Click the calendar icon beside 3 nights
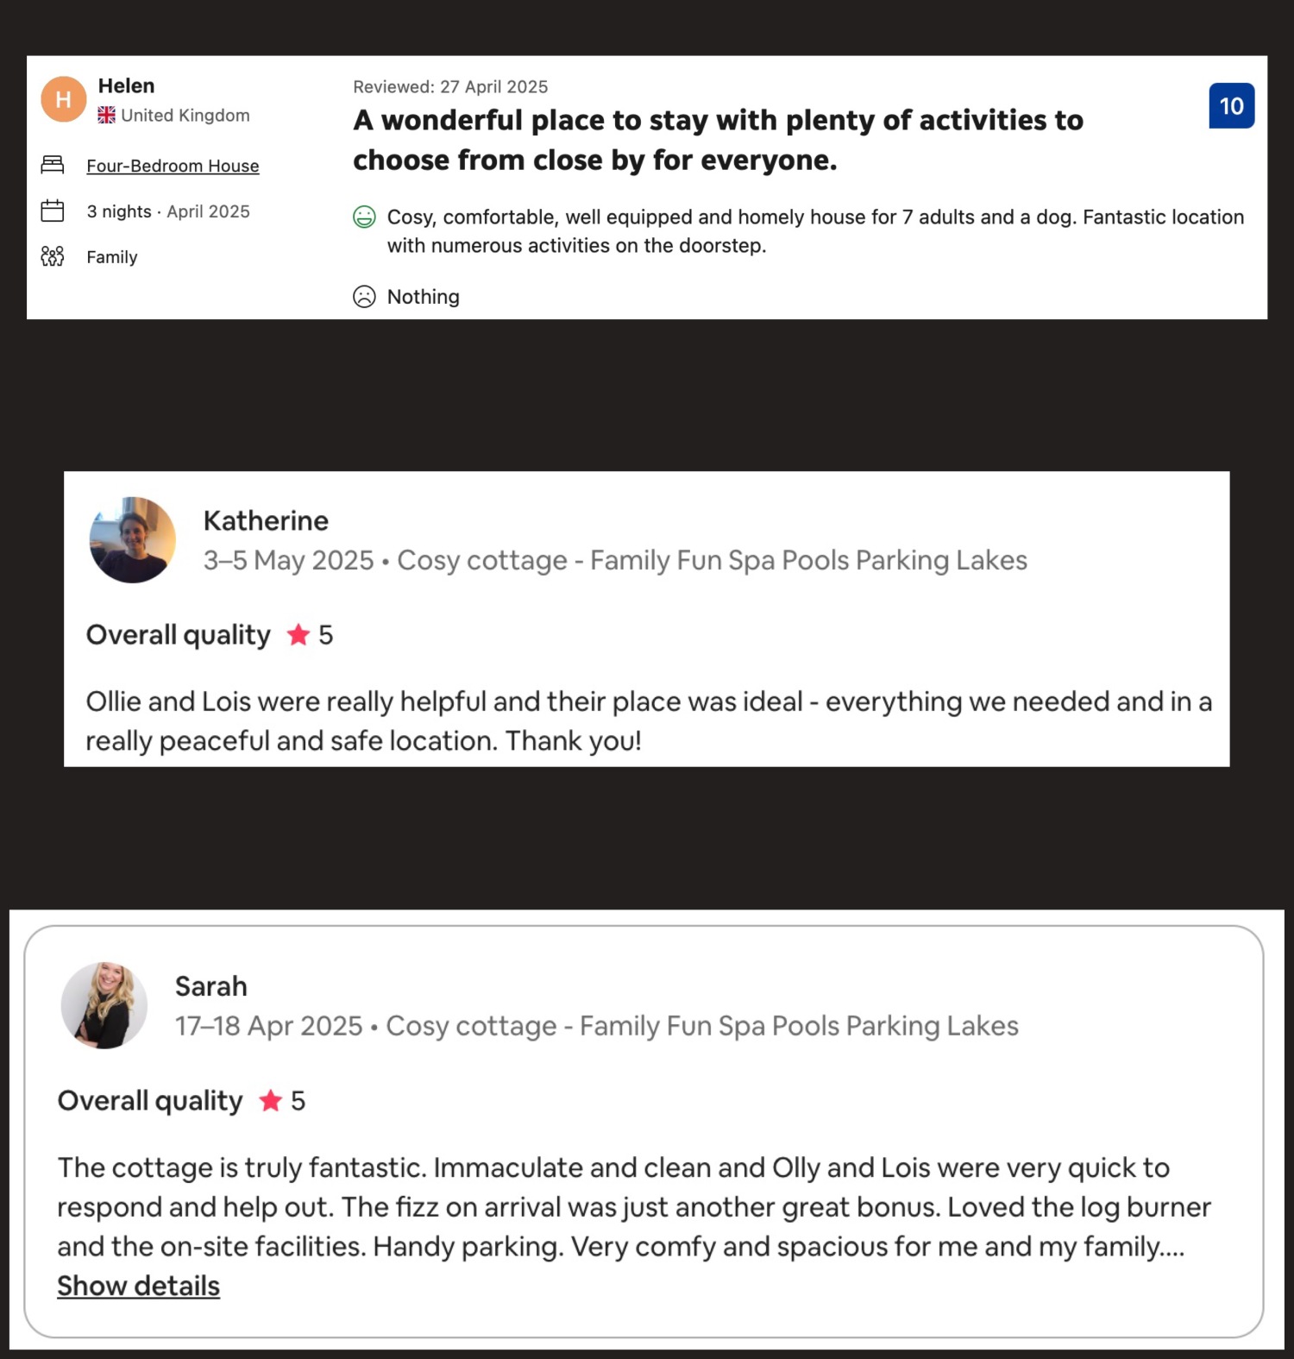Viewport: 1294px width, 1359px height. point(53,211)
